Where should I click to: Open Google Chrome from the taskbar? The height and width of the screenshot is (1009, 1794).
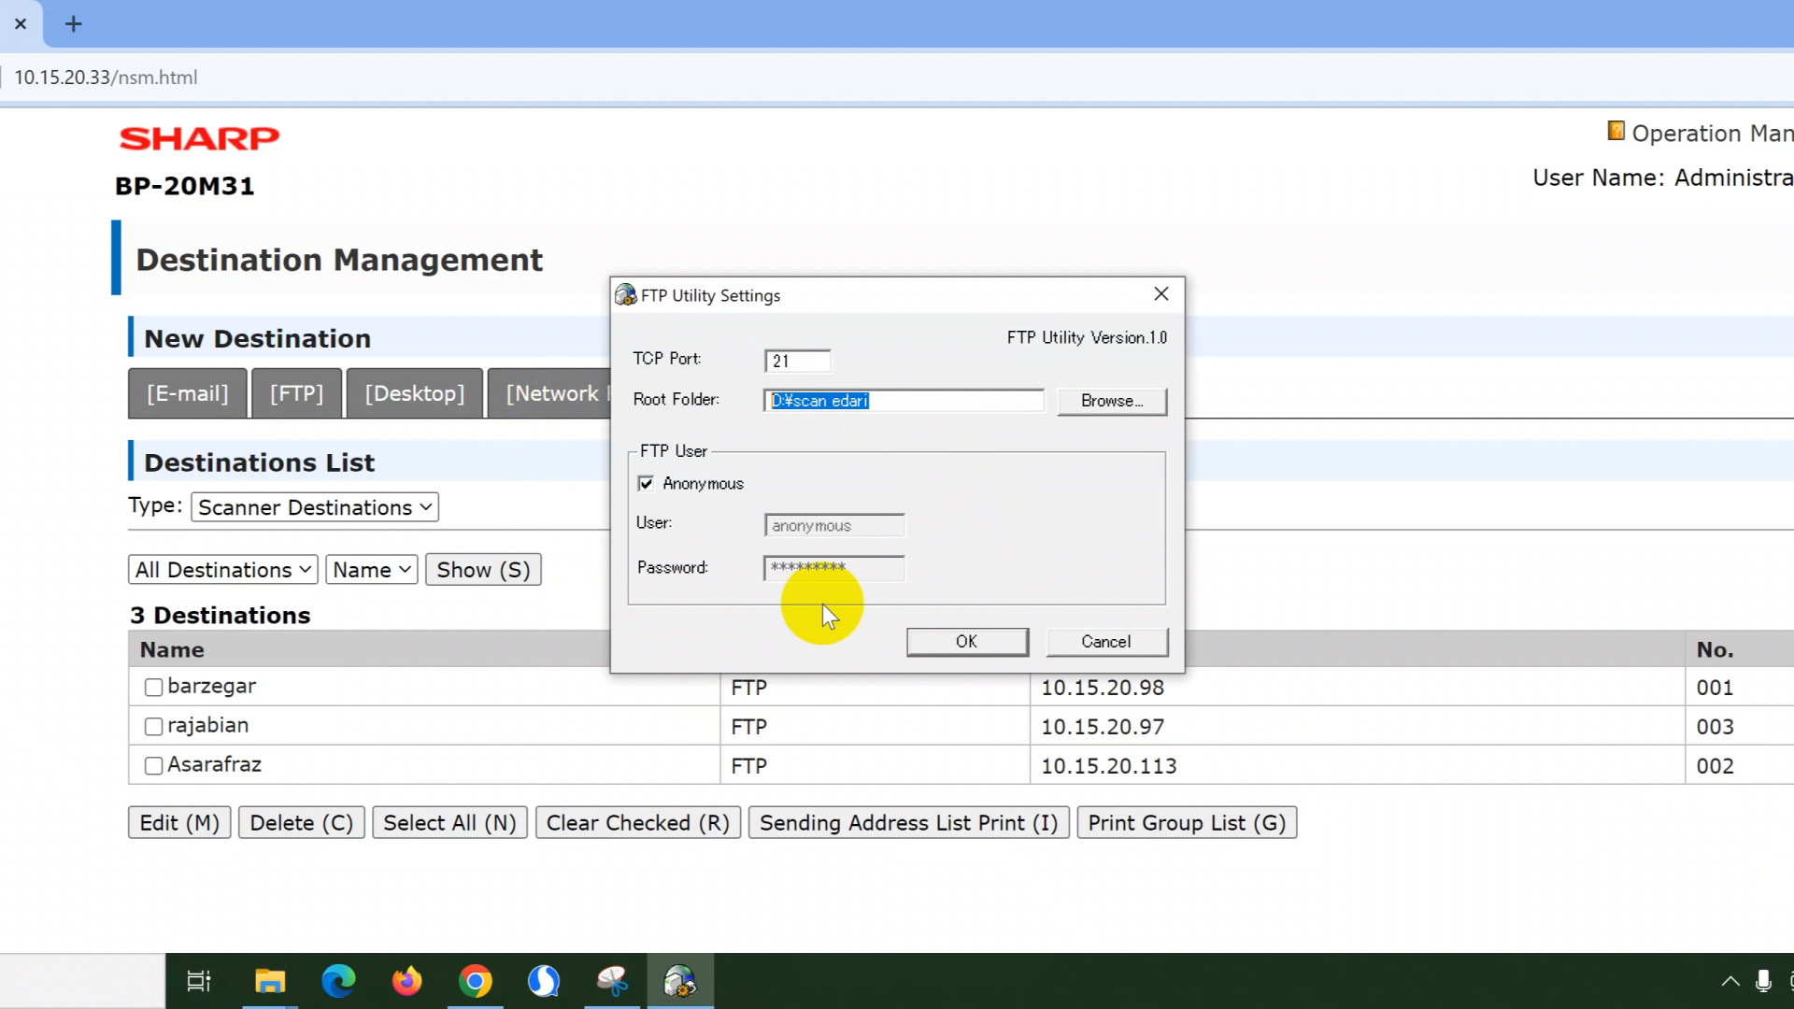click(476, 981)
